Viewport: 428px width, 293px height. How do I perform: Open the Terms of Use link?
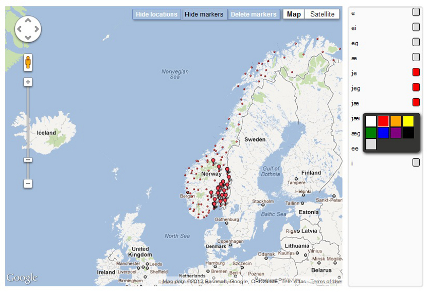[326, 282]
